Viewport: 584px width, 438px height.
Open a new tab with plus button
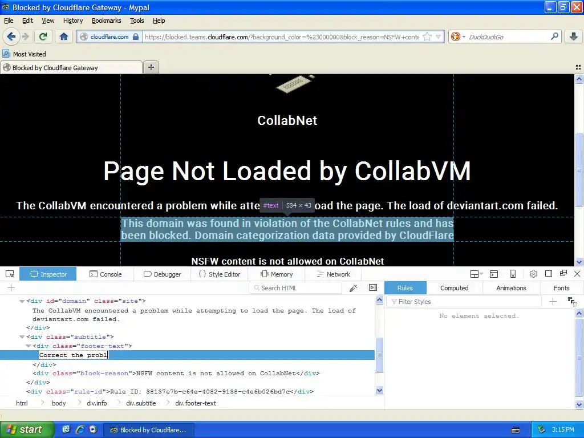click(151, 67)
